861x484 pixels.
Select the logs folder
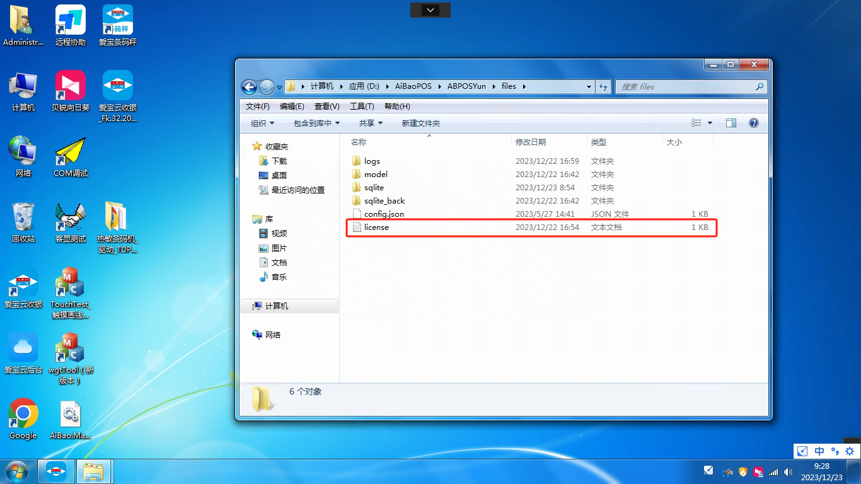pyautogui.click(x=366, y=161)
